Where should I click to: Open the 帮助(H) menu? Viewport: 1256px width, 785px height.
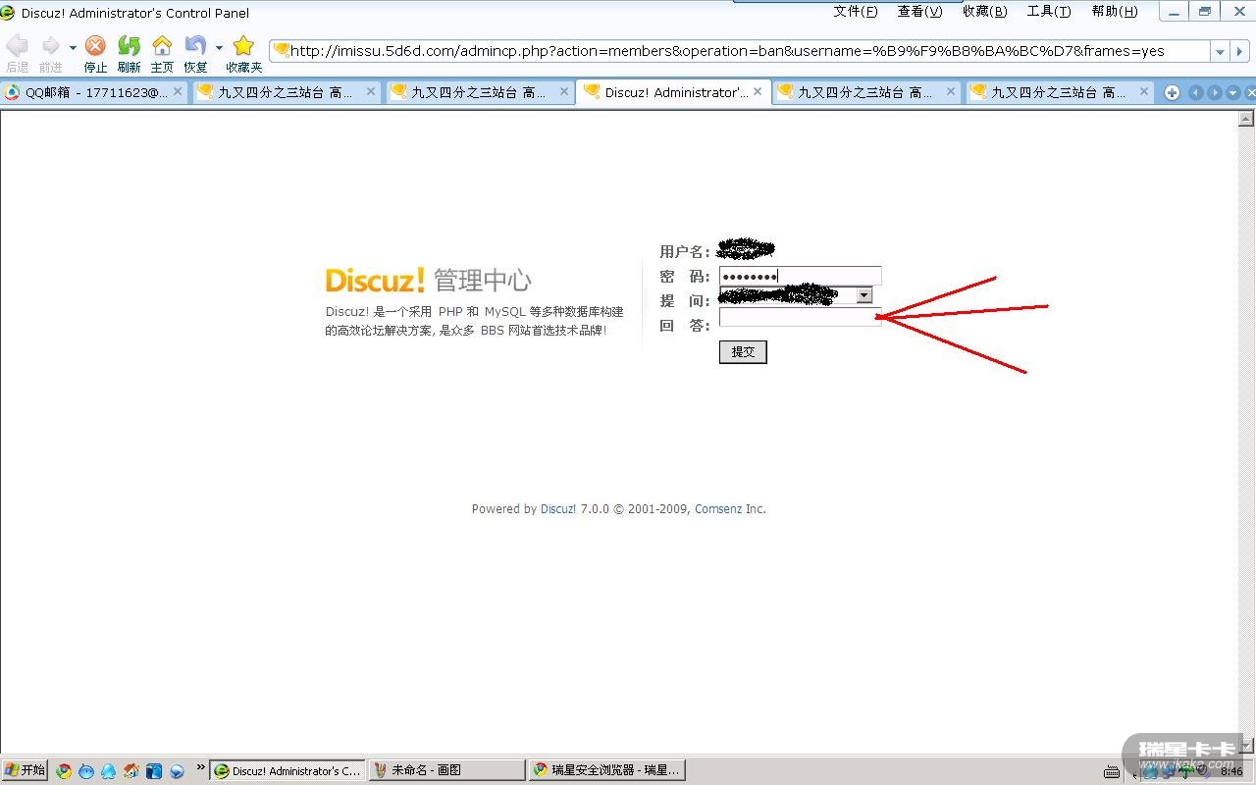[x=1115, y=12]
